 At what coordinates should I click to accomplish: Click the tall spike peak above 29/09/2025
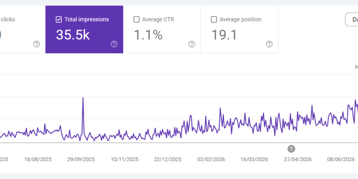coord(83,98)
